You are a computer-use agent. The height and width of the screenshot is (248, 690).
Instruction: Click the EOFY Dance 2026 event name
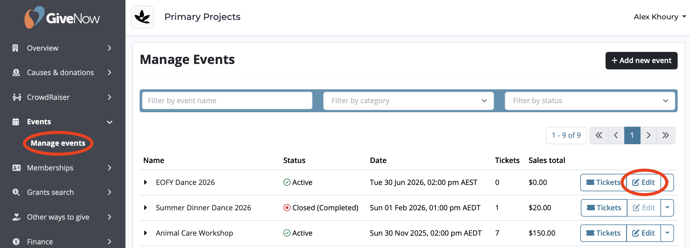(x=185, y=182)
